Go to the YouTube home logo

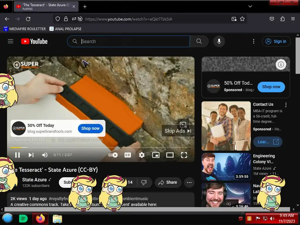(34, 41)
